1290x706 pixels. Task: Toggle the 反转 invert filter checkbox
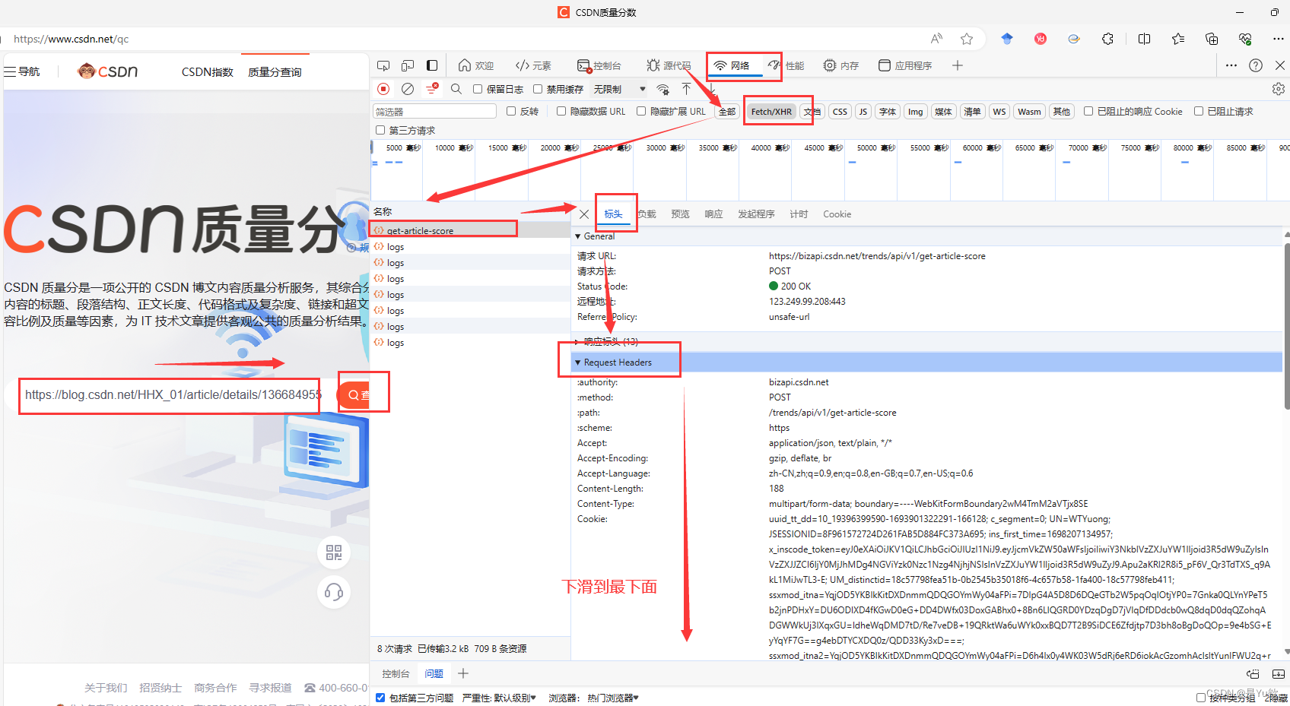tap(511, 111)
